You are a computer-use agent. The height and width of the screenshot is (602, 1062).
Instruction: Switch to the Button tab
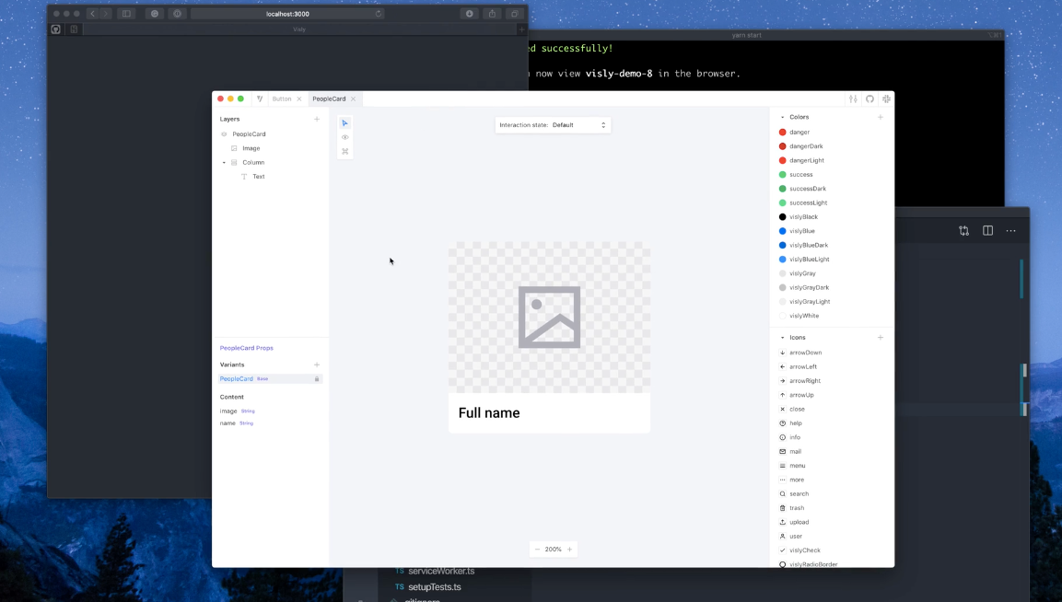[282, 98]
